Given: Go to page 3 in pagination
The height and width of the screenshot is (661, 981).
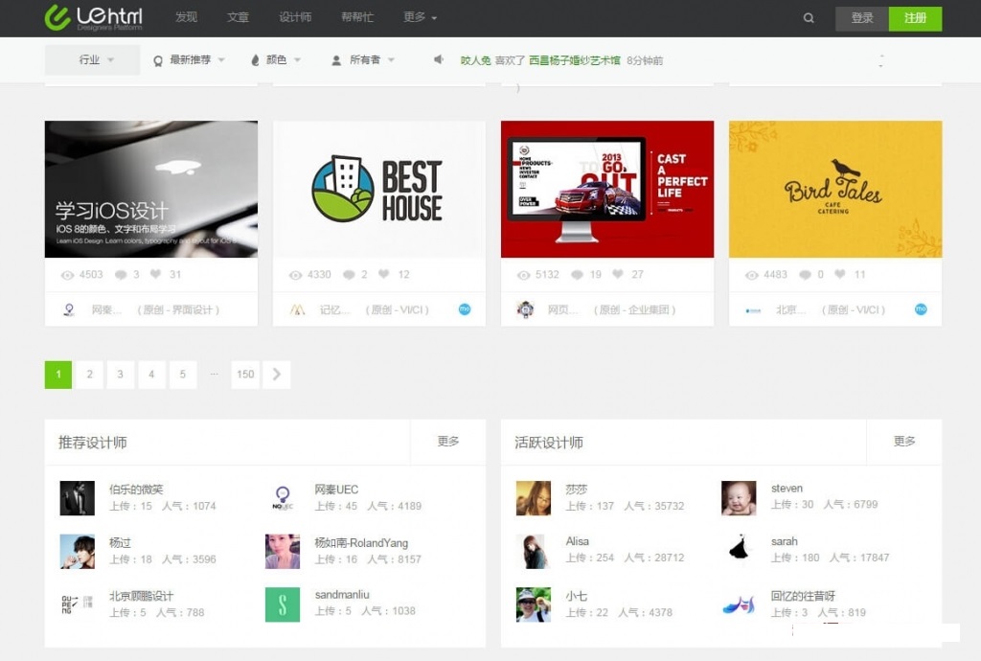Looking at the screenshot, I should [x=120, y=375].
